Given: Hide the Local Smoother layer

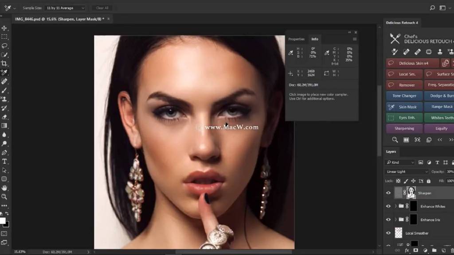Looking at the screenshot, I should point(388,233).
